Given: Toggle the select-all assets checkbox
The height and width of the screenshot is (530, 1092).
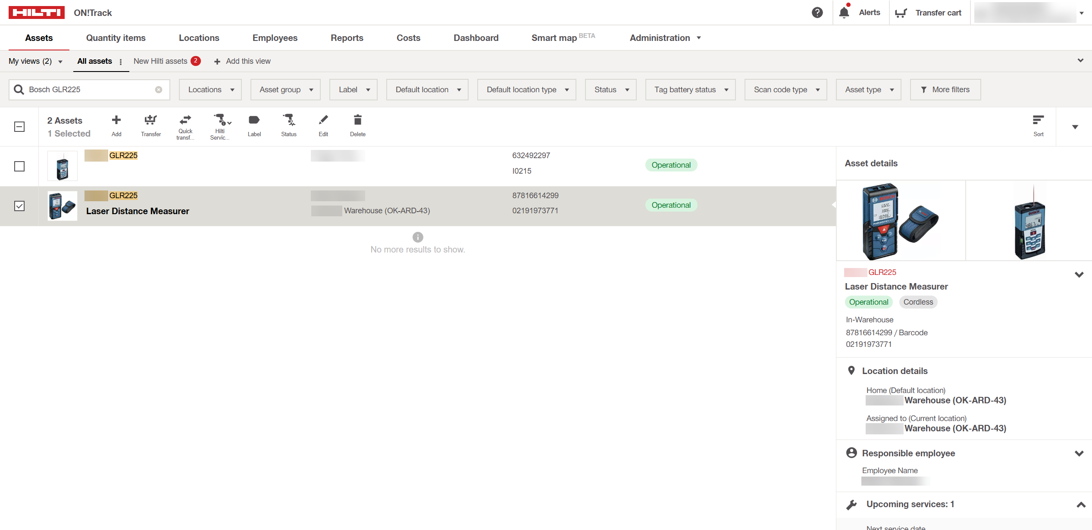Looking at the screenshot, I should click(x=19, y=127).
